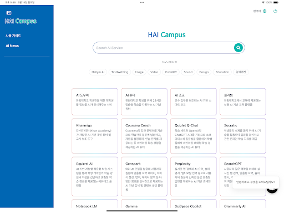Open the Perplexity service card
Screen dimensions: 284x213
[194, 176]
